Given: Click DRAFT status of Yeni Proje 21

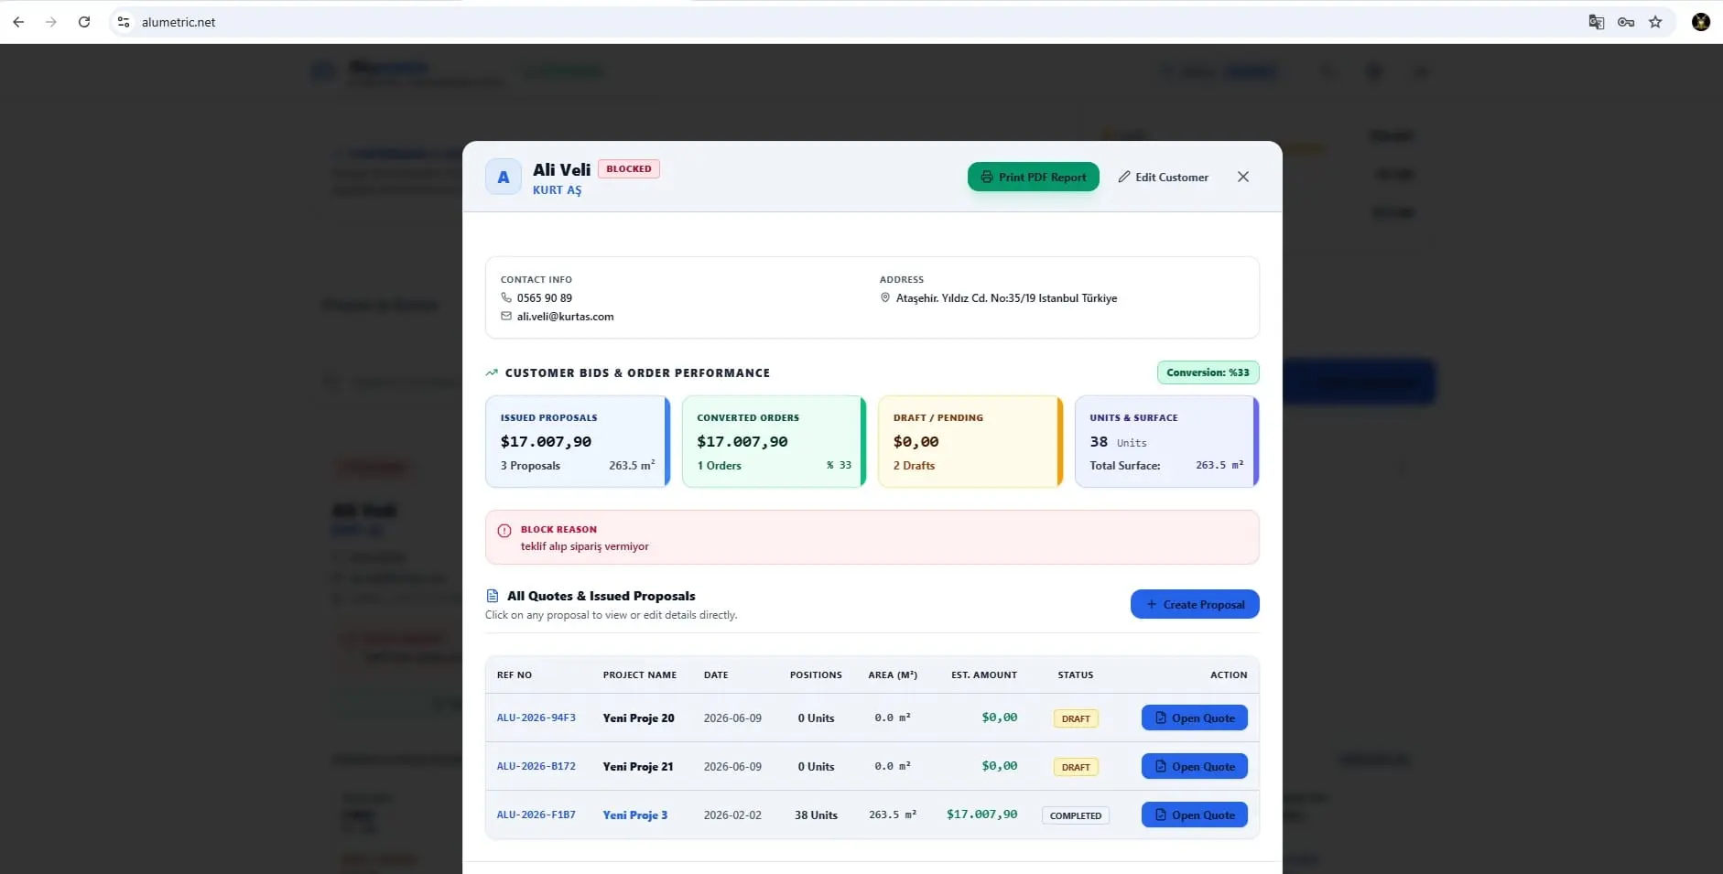Looking at the screenshot, I should coord(1076,767).
